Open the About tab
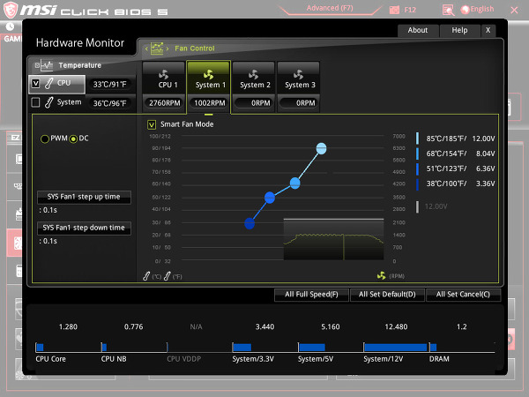Screen dimensions: 529x397 pos(418,30)
